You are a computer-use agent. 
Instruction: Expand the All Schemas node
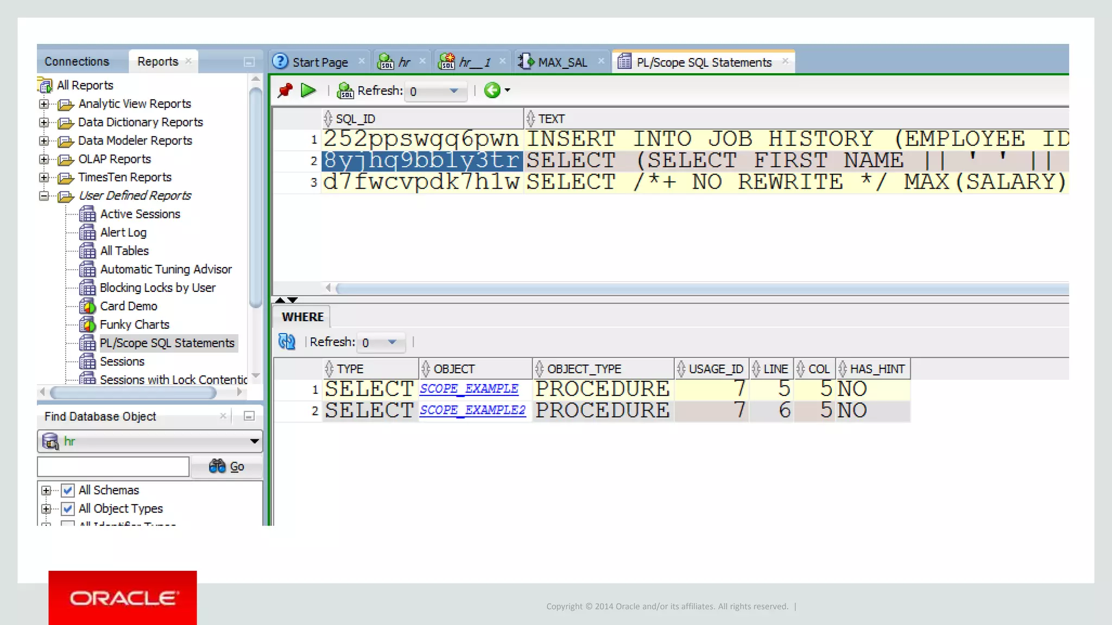coord(46,490)
